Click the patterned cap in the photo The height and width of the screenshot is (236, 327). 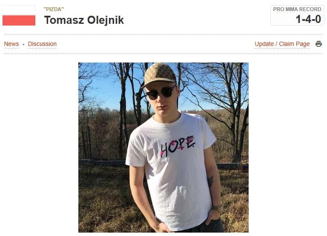[x=159, y=74]
